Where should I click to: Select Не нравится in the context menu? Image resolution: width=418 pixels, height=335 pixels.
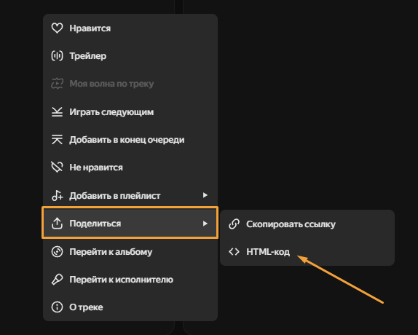coord(130,167)
